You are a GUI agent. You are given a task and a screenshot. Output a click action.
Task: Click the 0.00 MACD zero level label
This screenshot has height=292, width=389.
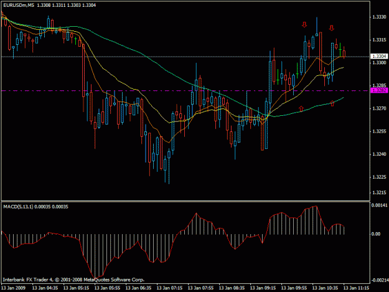[376, 234]
